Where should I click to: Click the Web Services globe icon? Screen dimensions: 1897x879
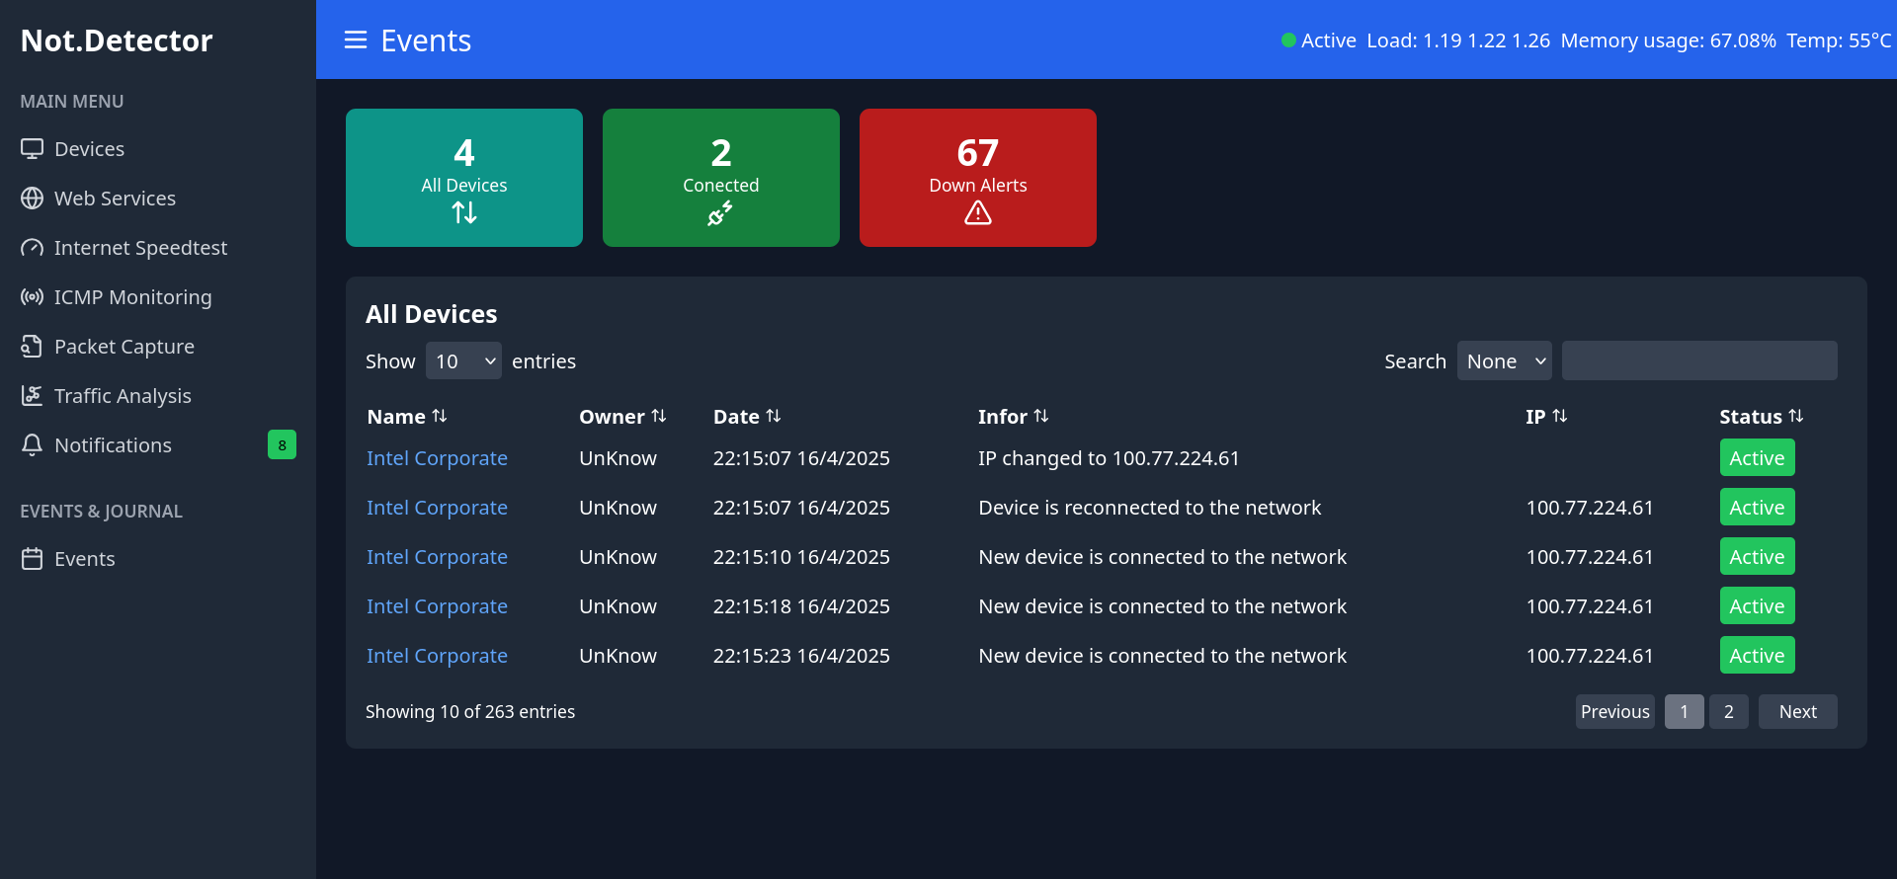[32, 198]
